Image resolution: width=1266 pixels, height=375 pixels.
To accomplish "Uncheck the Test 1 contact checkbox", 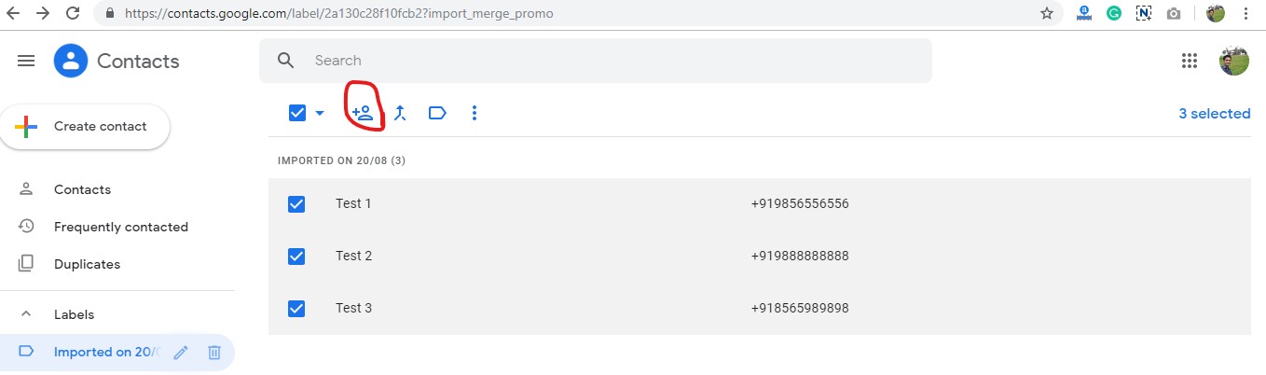I will coord(296,203).
